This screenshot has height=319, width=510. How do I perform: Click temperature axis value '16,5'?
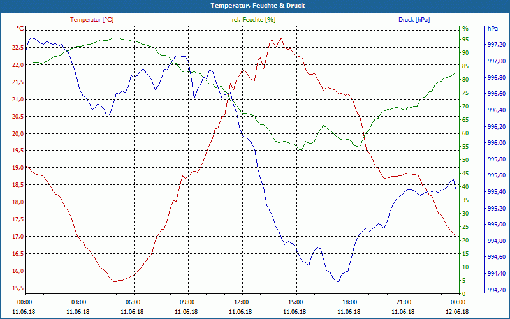(x=18, y=253)
